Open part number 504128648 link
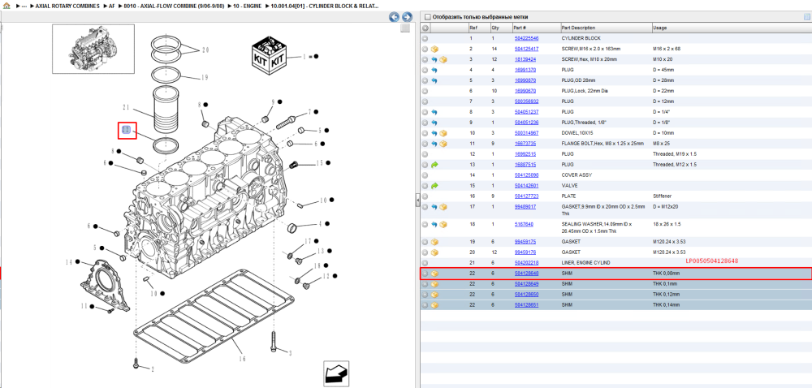Image resolution: width=812 pixels, height=388 pixels. coord(526,274)
